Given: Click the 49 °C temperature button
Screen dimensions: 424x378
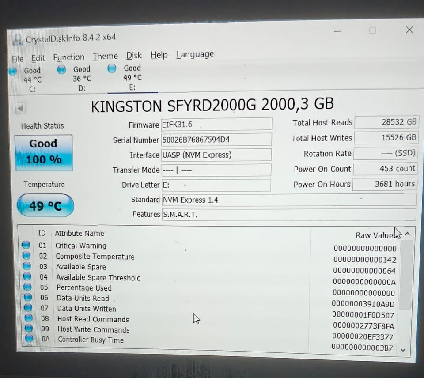Looking at the screenshot, I should [45, 205].
